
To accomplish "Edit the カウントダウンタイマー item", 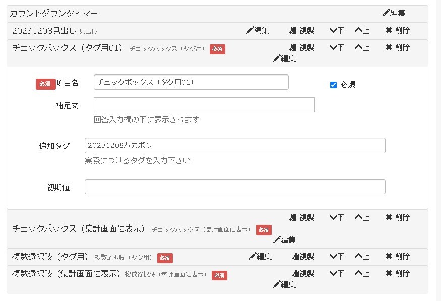I will coord(394,13).
